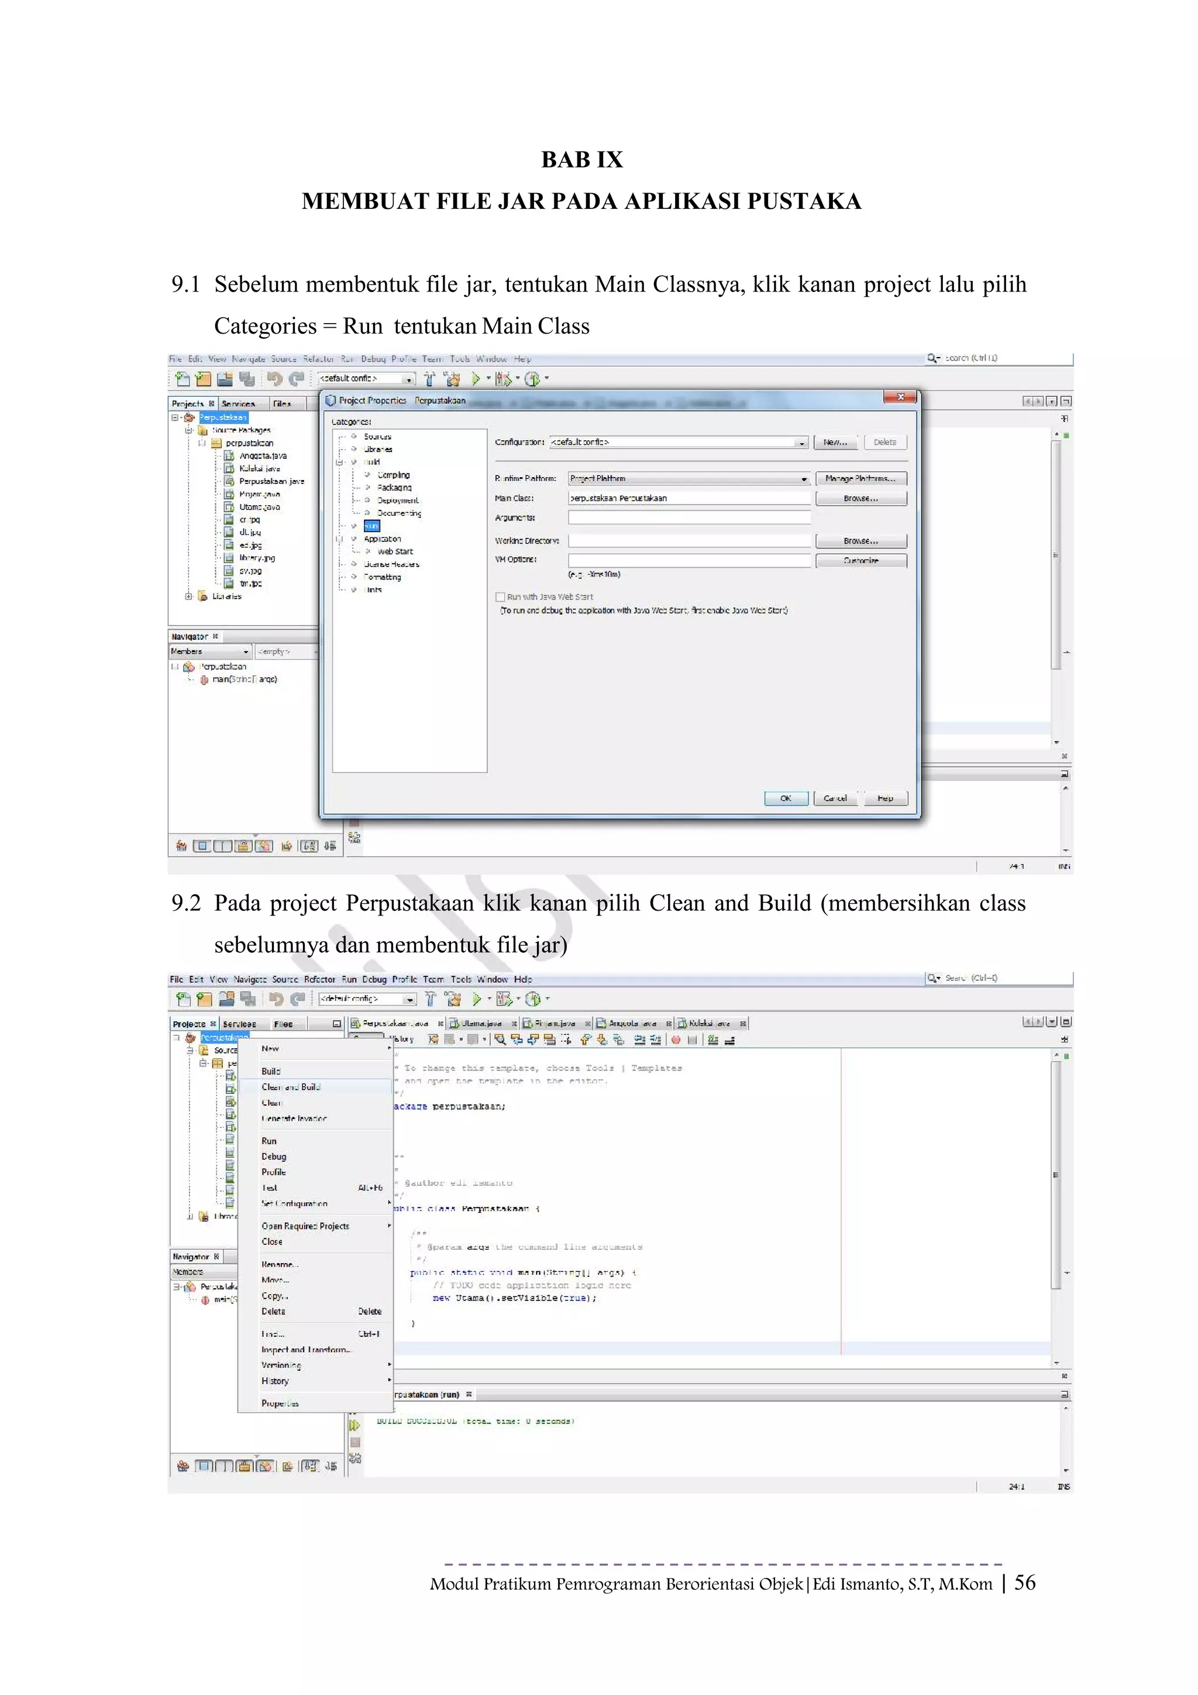Click Customize button beside VM Options
1198x1695 pixels.
point(861,560)
